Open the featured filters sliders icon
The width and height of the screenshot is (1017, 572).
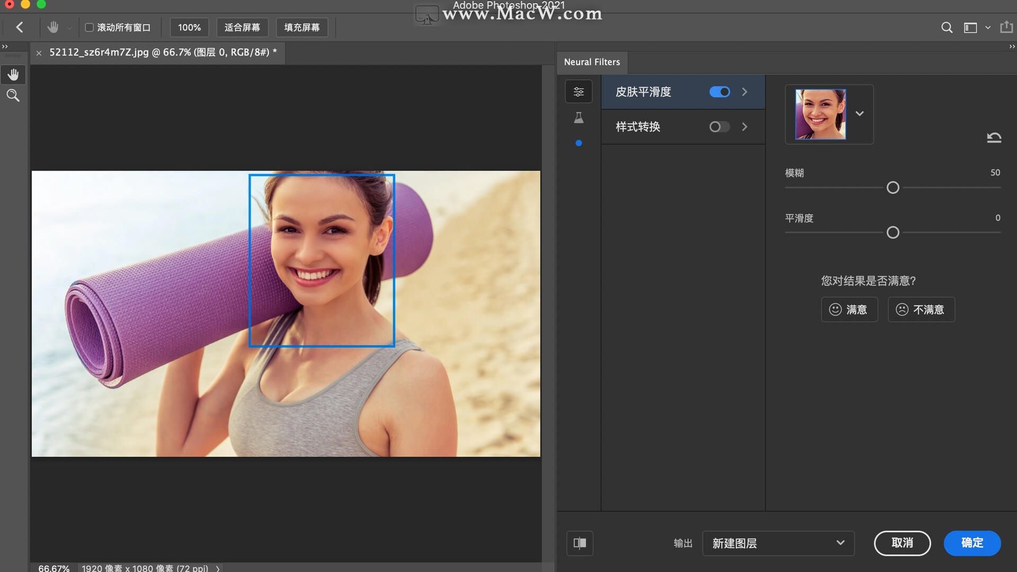click(578, 92)
